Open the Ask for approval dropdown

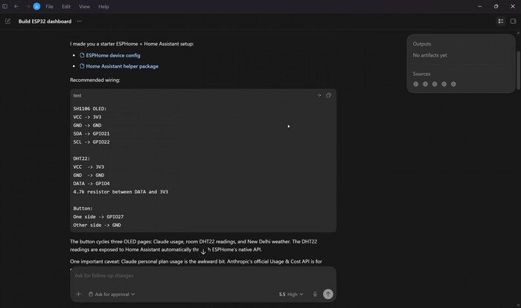pos(112,294)
